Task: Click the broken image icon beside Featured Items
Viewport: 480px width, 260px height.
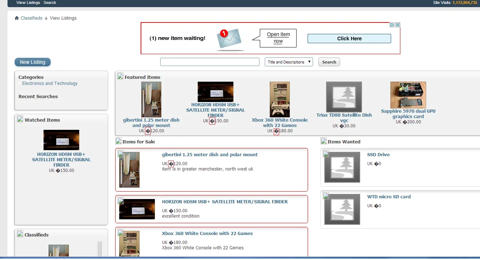Action: pyautogui.click(x=121, y=76)
